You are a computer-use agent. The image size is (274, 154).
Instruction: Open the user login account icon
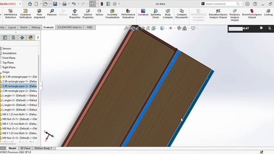(x=247, y=4)
